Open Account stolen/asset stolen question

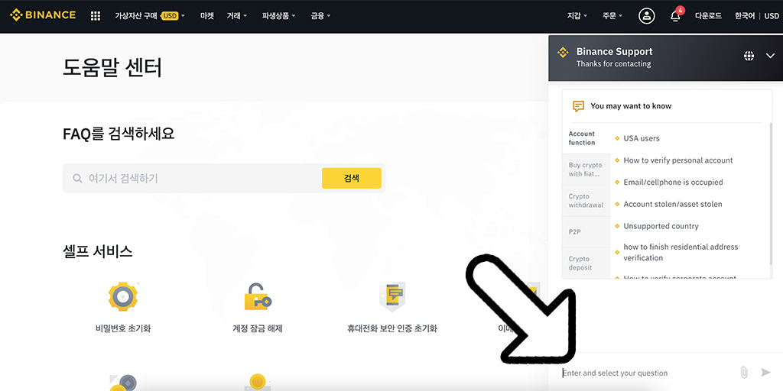pyautogui.click(x=672, y=204)
